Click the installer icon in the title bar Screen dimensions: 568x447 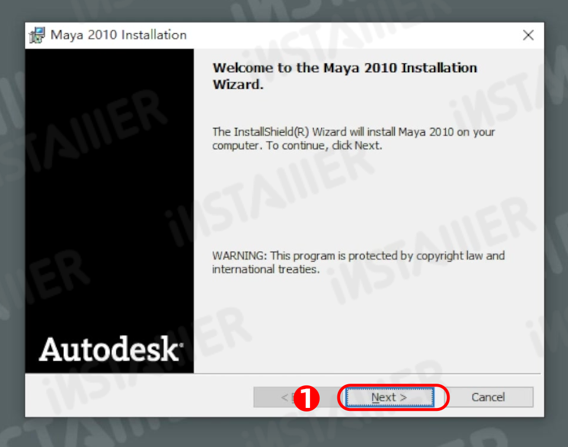(x=37, y=35)
